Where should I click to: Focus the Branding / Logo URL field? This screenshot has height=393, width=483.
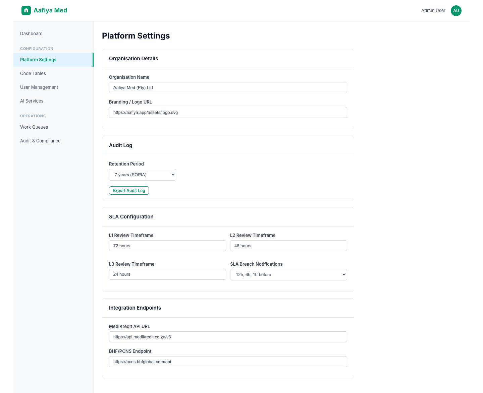click(x=228, y=113)
